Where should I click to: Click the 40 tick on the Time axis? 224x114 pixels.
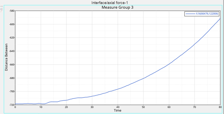118,107
